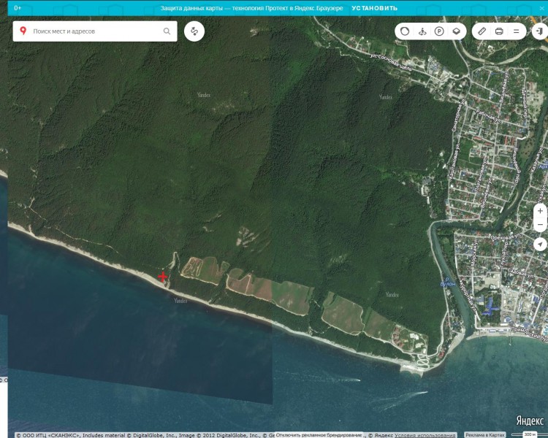This screenshot has height=438, width=548.
Task: Zoom in with the plus button
Action: point(540,210)
